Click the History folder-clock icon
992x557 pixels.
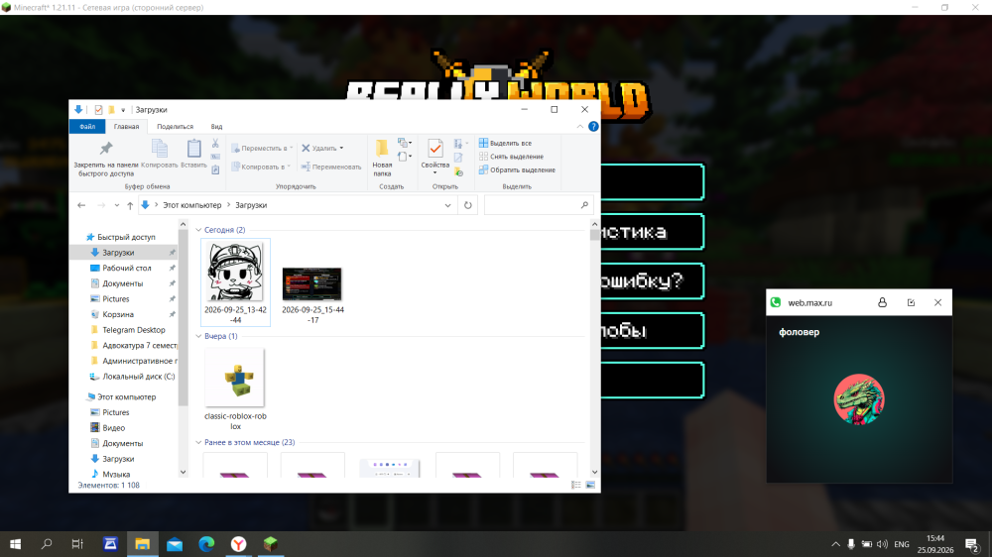[x=458, y=171]
